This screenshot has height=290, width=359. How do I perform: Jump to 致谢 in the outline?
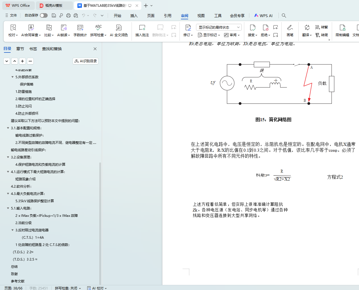click(14, 274)
